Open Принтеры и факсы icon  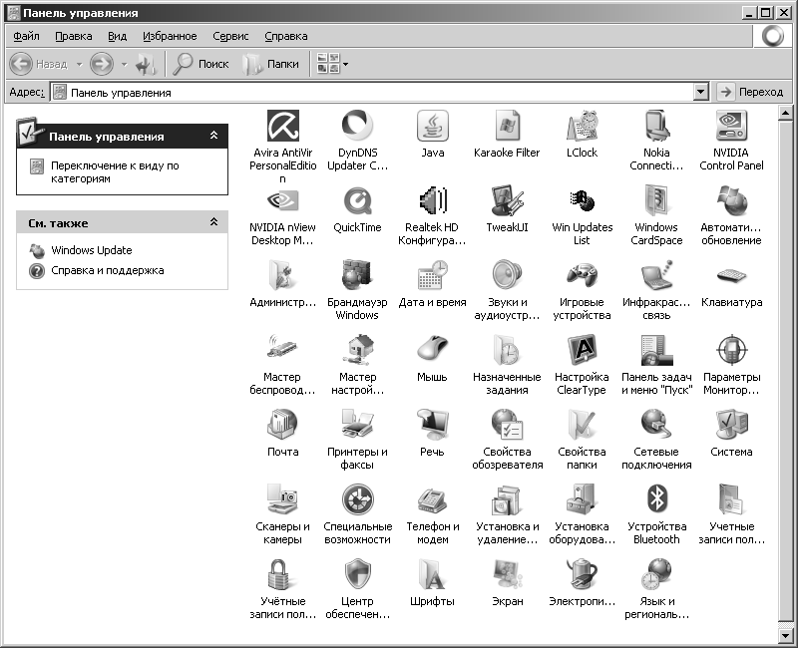pyautogui.click(x=357, y=425)
